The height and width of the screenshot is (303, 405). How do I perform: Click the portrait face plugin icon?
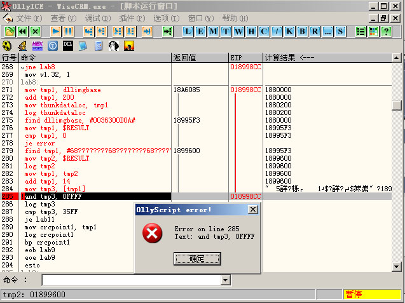point(114,46)
